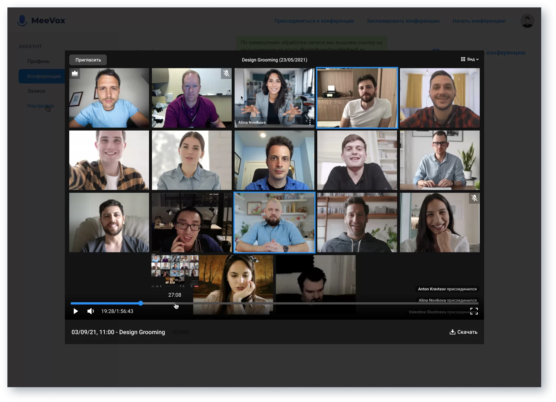Open Присоединиться к конференции link
The width and height of the screenshot is (556, 402).
point(314,21)
